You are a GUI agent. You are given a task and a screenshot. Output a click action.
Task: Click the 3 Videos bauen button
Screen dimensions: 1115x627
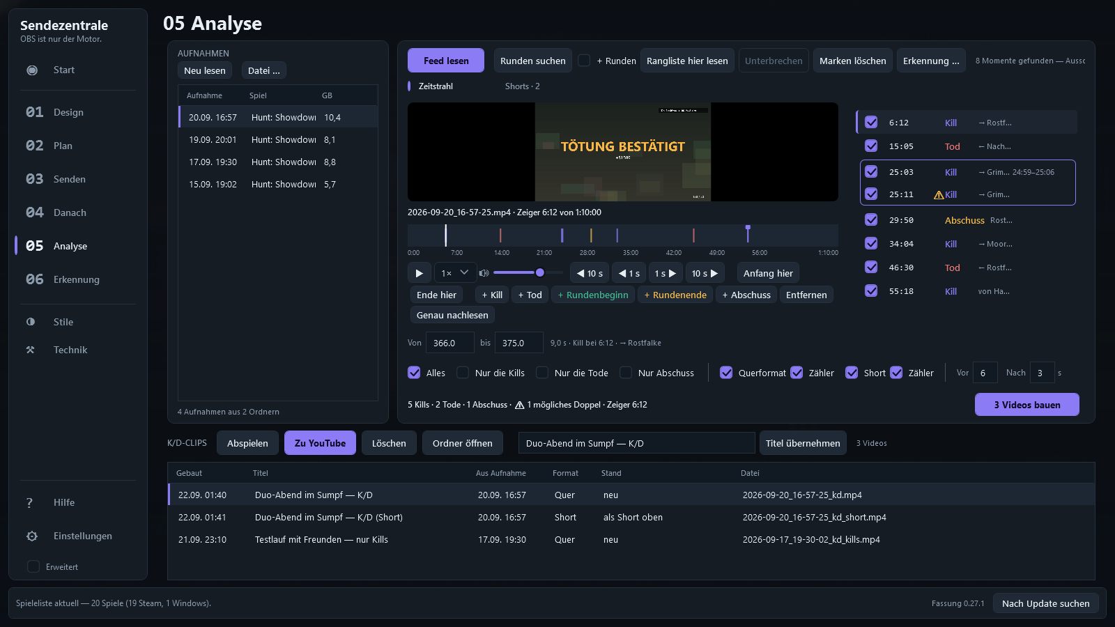pyautogui.click(x=1027, y=405)
